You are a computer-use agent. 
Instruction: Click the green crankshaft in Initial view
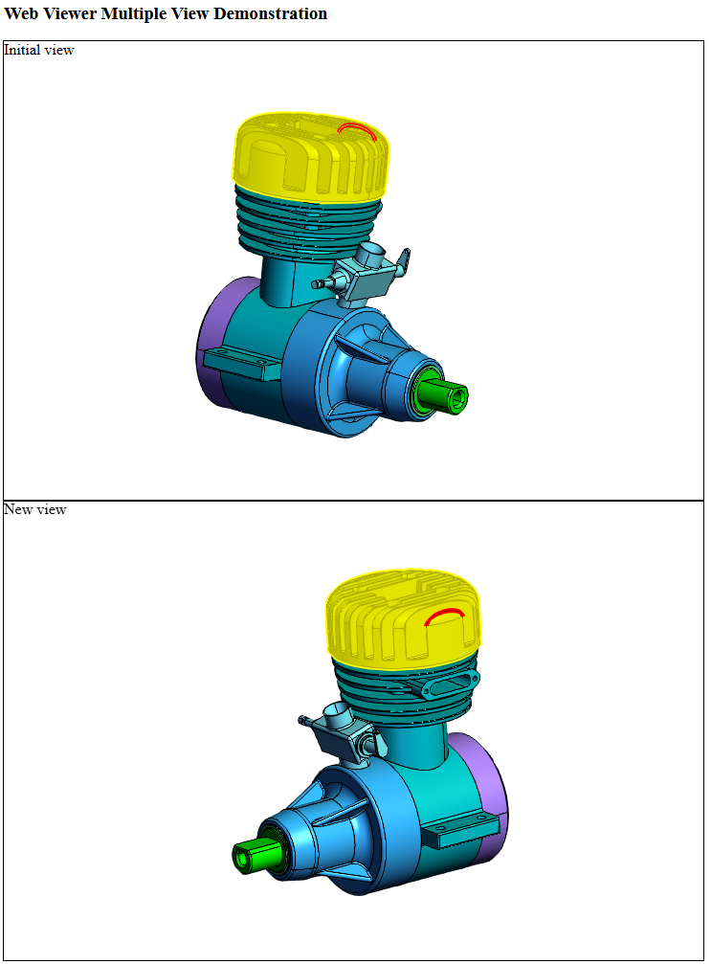click(x=444, y=396)
